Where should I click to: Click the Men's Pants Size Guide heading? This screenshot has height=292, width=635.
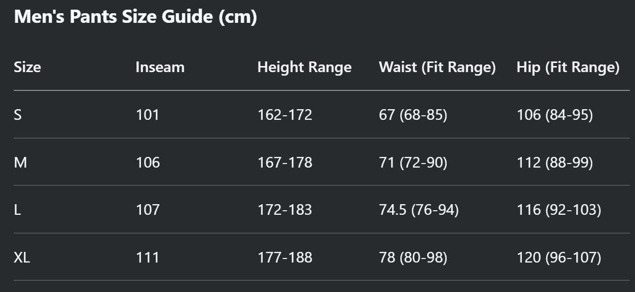(135, 18)
